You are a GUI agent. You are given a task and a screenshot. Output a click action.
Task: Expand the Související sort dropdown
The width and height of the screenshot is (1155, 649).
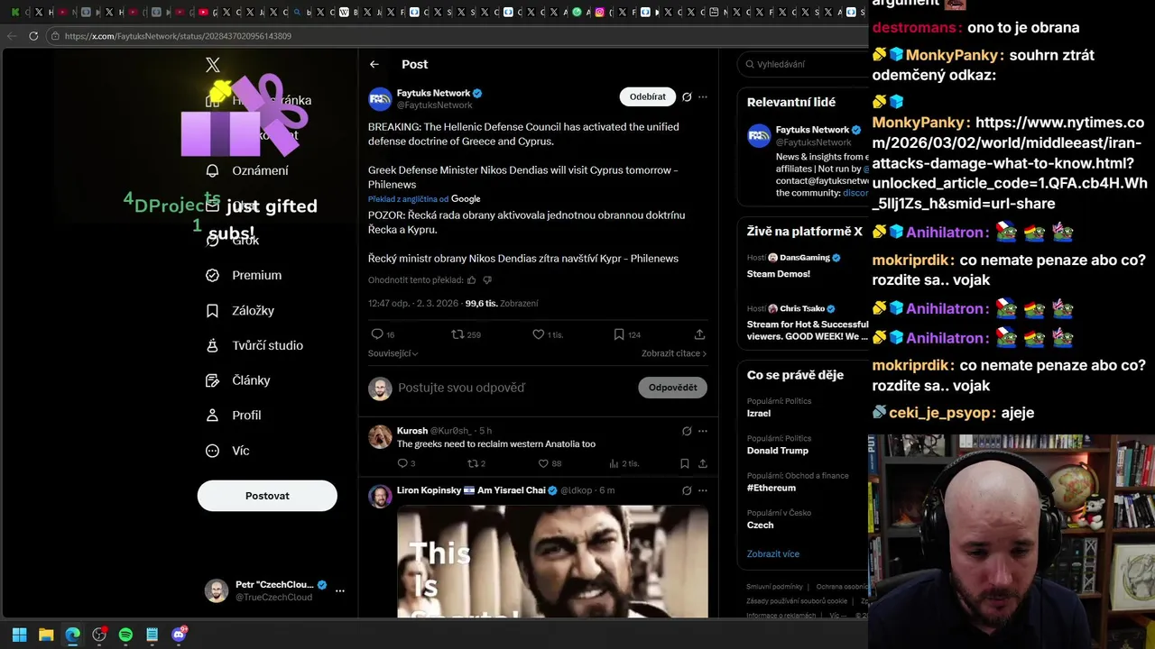pyautogui.click(x=393, y=353)
